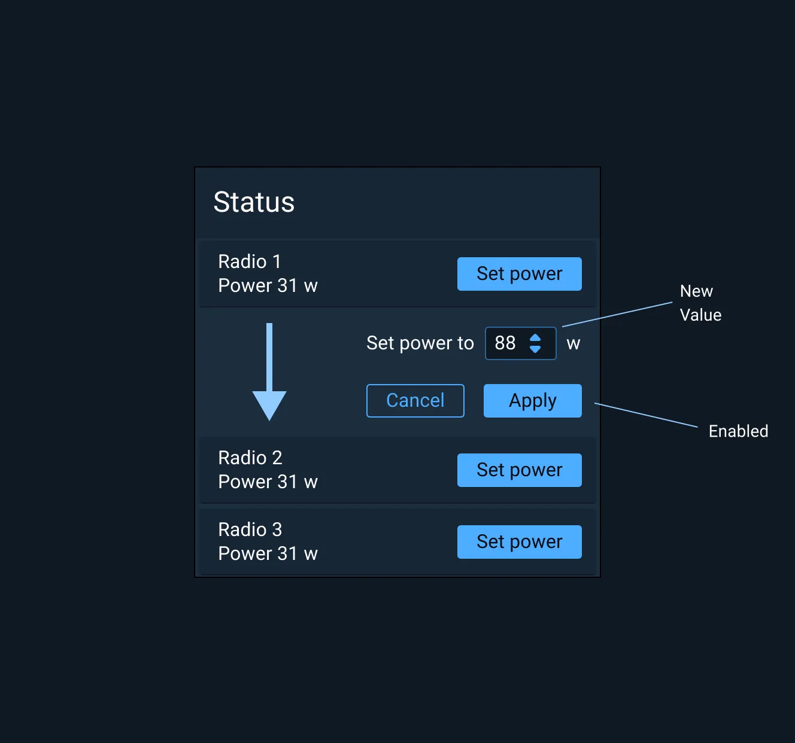Click the Enabled annotation label
The width and height of the screenshot is (795, 743).
tap(738, 431)
